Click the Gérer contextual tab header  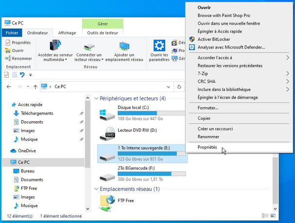(103, 24)
